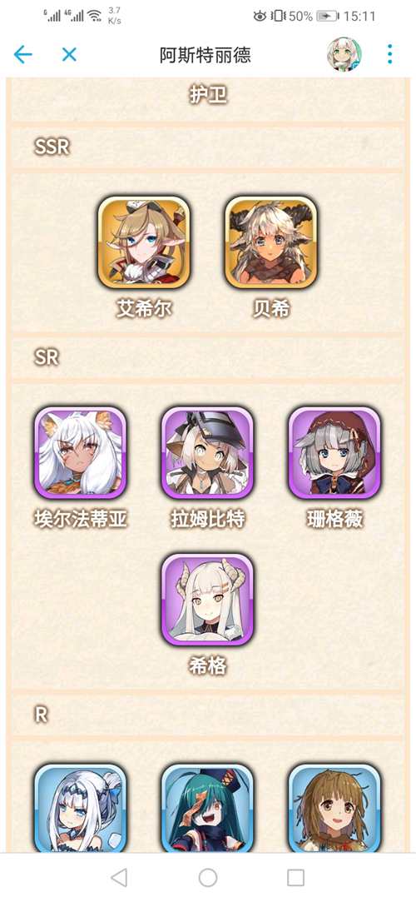Open SR character 拉姆比特 icon
Image resolution: width=416 pixels, height=902 pixels.
click(207, 453)
